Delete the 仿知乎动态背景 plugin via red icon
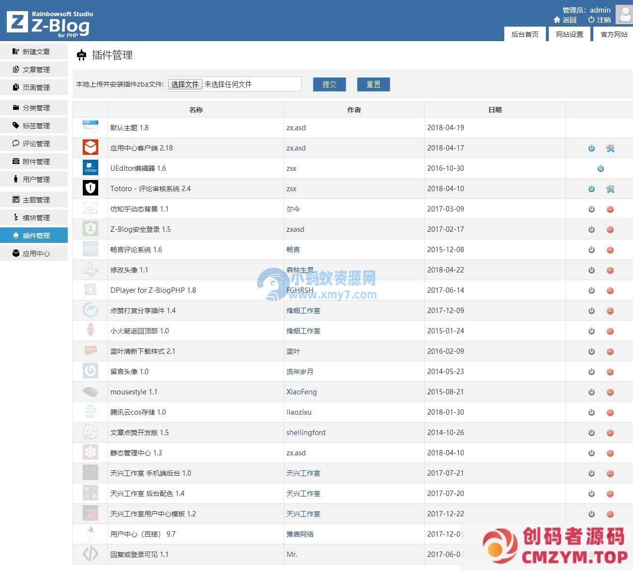Screen dimensions: 633x570 point(610,210)
